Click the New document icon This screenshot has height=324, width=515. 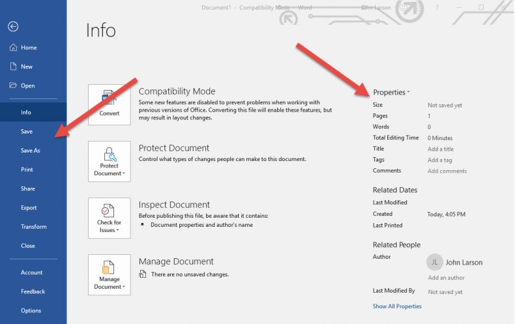[13, 66]
